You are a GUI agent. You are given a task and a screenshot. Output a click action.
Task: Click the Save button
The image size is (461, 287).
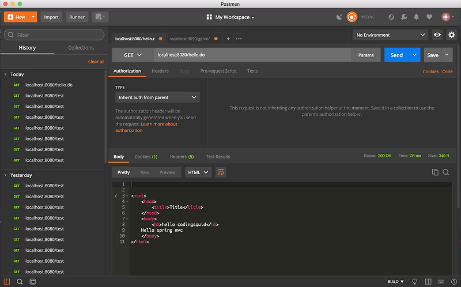click(433, 55)
